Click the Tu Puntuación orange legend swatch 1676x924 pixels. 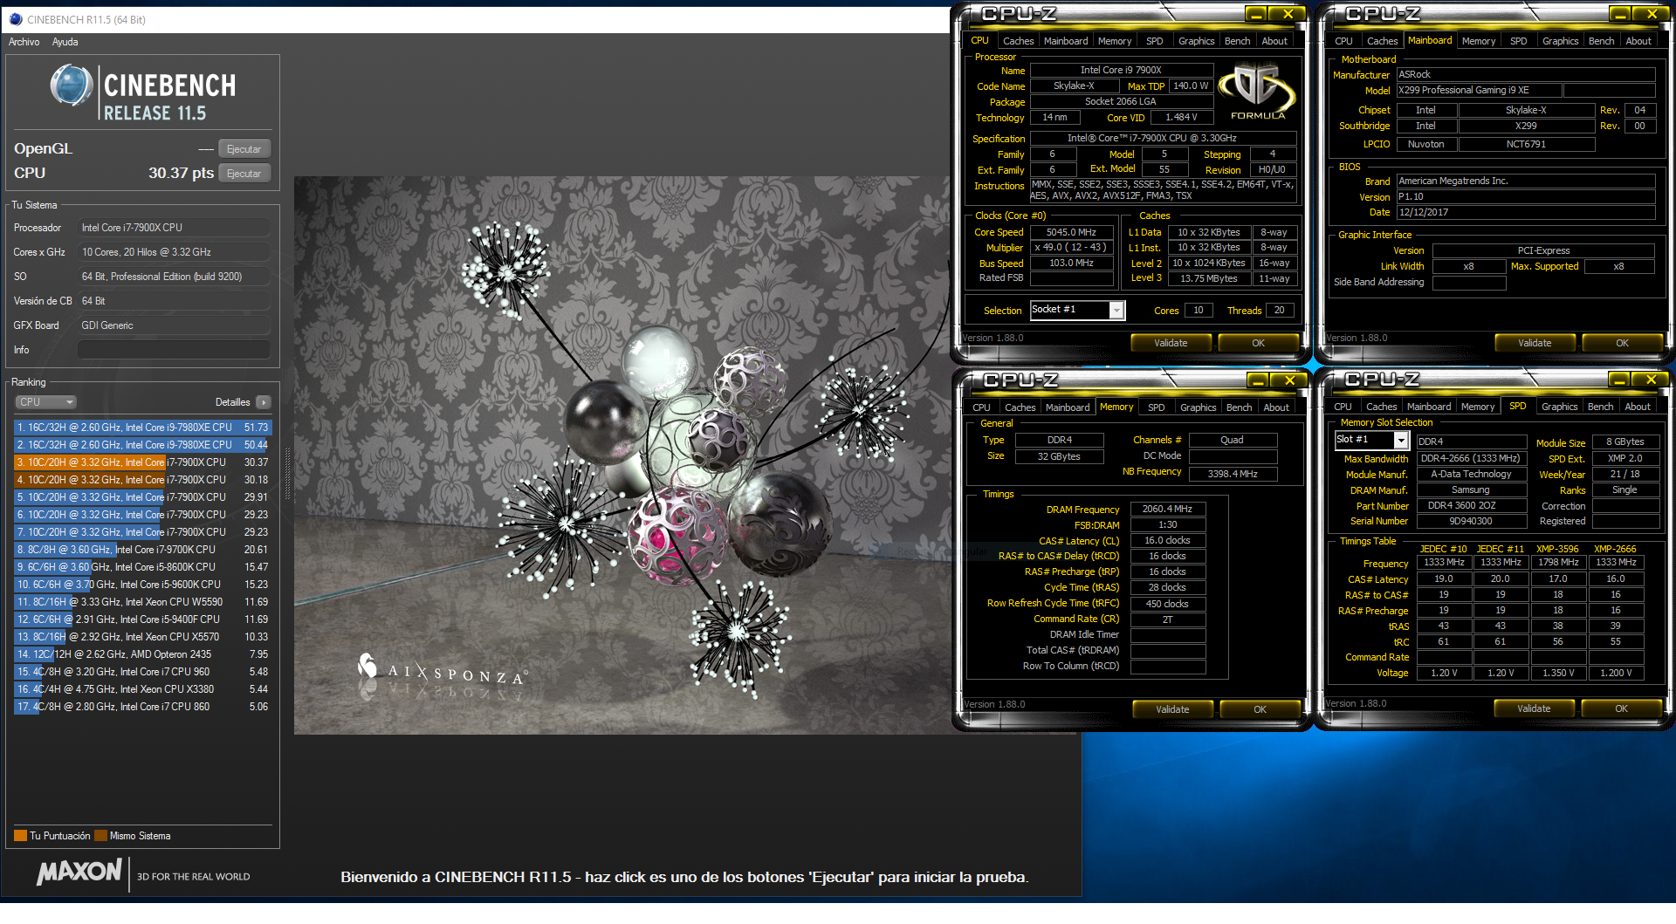point(20,836)
